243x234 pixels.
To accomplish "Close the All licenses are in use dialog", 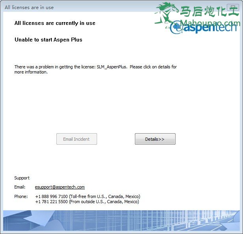I will click(233, 8).
